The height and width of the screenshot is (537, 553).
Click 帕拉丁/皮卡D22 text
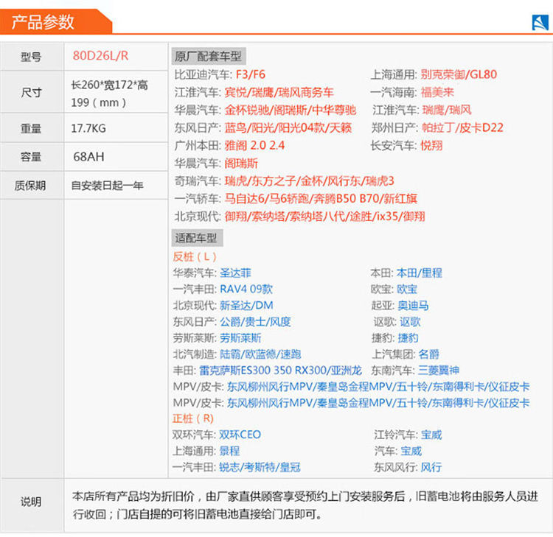[x=463, y=127]
